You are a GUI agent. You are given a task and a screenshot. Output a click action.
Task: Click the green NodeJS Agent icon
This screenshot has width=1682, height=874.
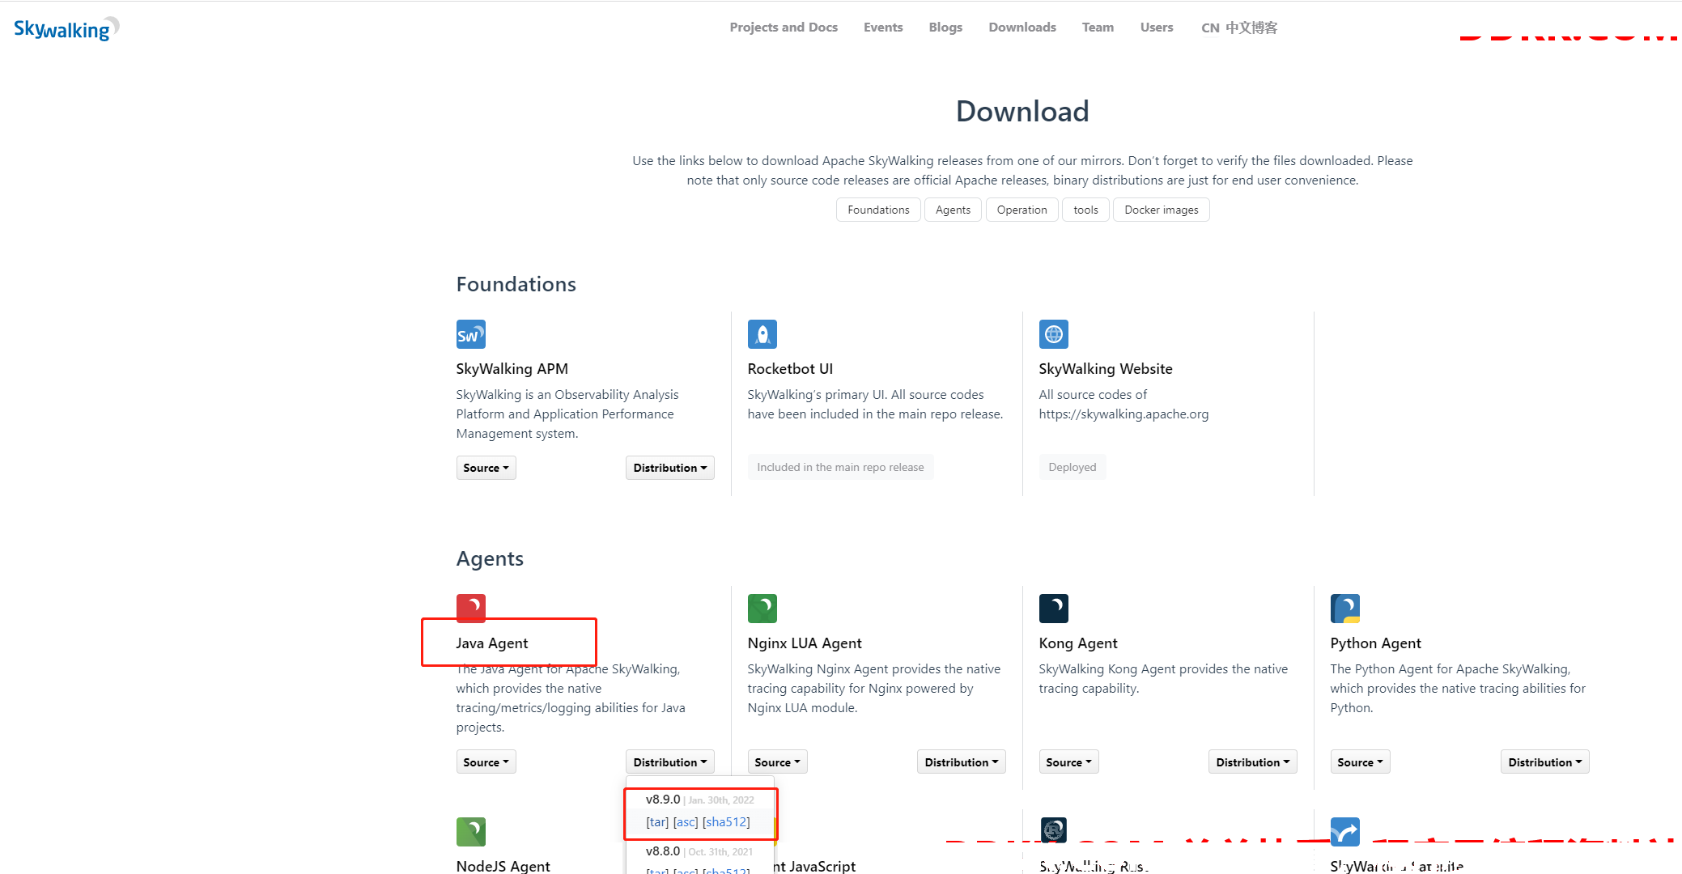[x=470, y=832]
